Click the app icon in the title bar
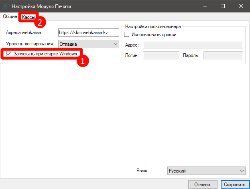 click(x=5, y=6)
